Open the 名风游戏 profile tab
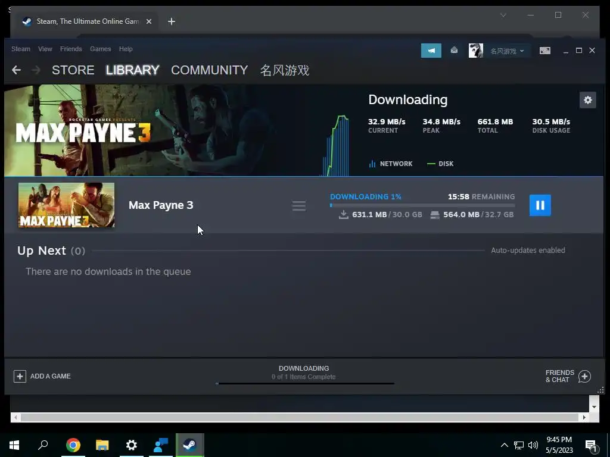Viewport: 610px width, 457px height. pyautogui.click(x=285, y=70)
